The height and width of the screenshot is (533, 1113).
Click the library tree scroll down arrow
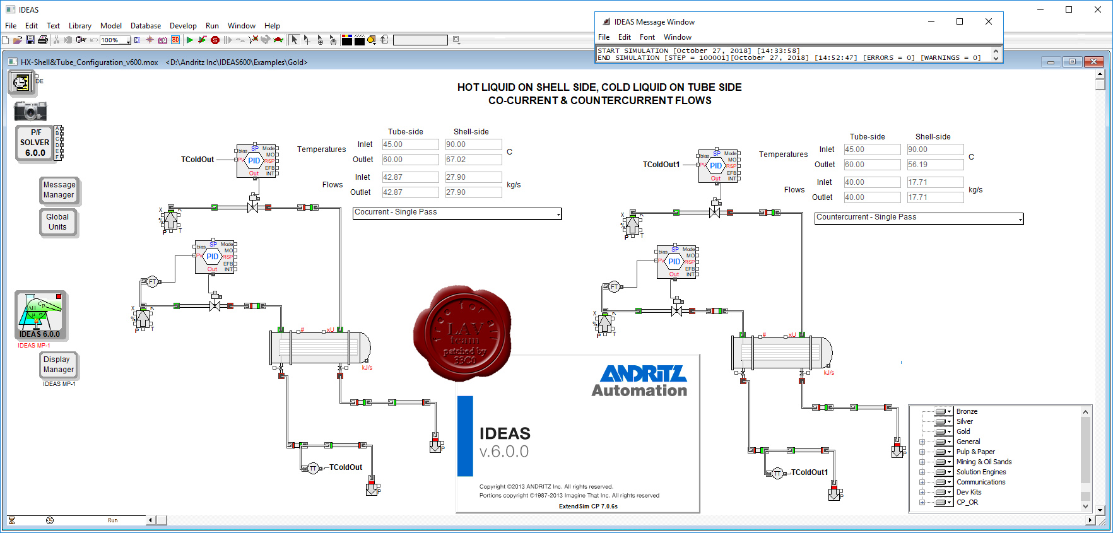click(x=1085, y=506)
